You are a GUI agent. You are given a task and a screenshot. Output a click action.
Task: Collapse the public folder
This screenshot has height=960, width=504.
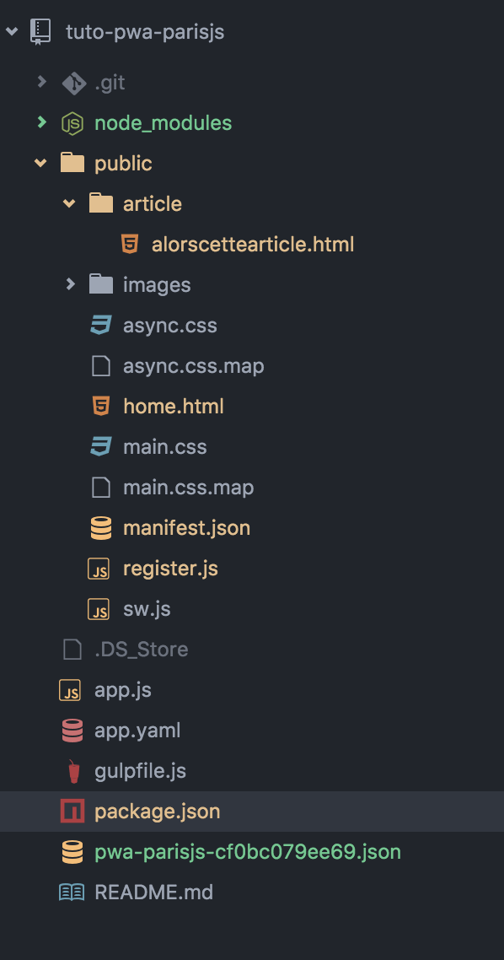(40, 163)
